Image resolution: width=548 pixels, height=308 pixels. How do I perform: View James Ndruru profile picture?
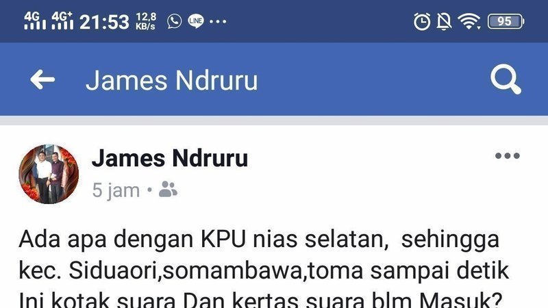point(49,174)
